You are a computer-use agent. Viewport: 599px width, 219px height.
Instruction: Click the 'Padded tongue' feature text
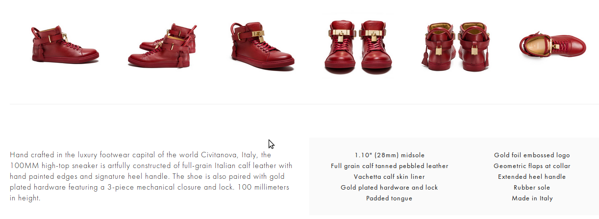click(389, 198)
